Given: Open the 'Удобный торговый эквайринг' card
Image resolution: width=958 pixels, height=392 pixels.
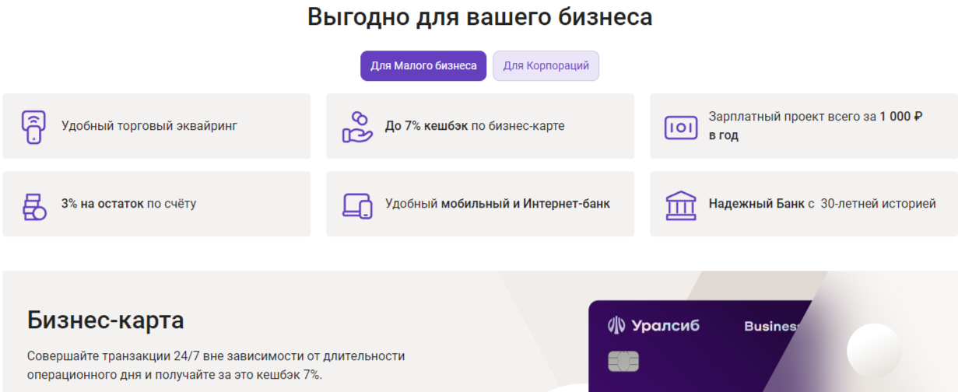Looking at the screenshot, I should [x=156, y=126].
